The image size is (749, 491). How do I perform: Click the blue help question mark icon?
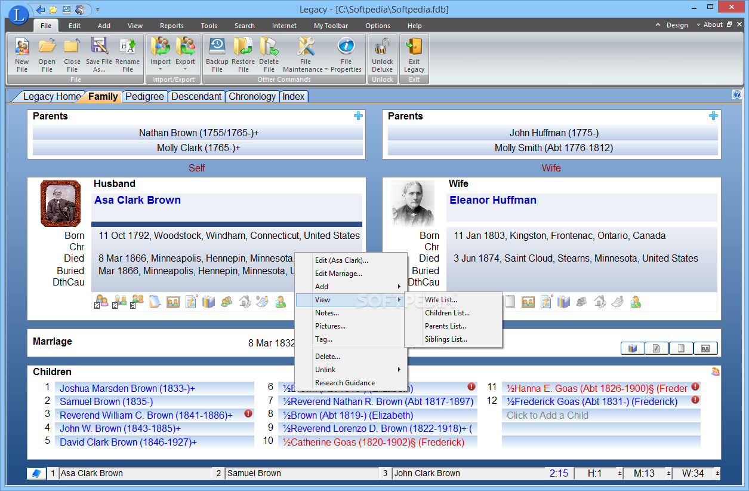click(x=737, y=94)
